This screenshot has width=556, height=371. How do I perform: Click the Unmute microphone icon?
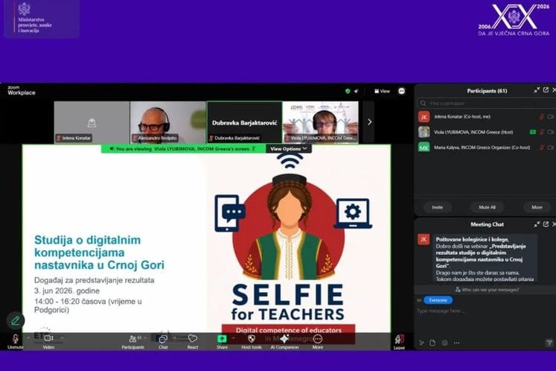[16, 338]
